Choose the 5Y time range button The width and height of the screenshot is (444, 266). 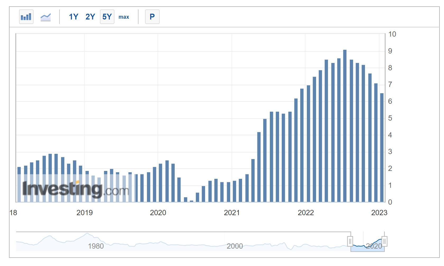coord(107,17)
